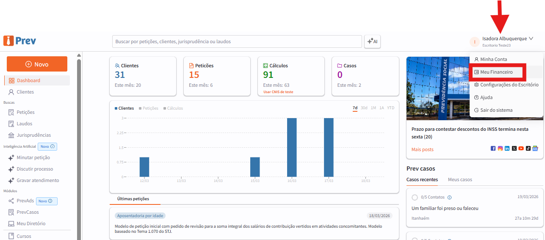545x240 pixels.
Task: Select the 30d chart range
Action: point(364,108)
